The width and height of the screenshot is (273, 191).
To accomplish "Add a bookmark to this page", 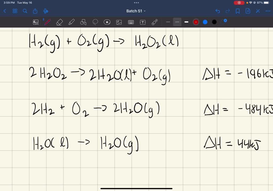I will click(238, 11).
